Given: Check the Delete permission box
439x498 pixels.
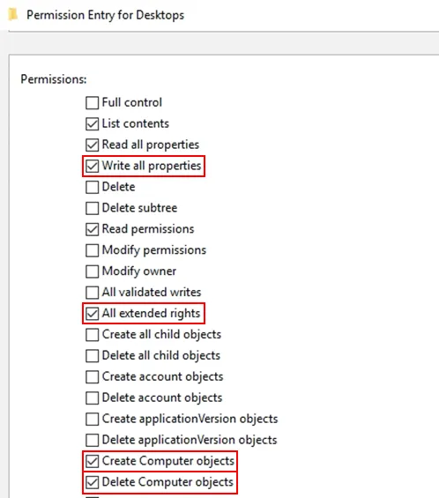Looking at the screenshot, I should pos(93,187).
